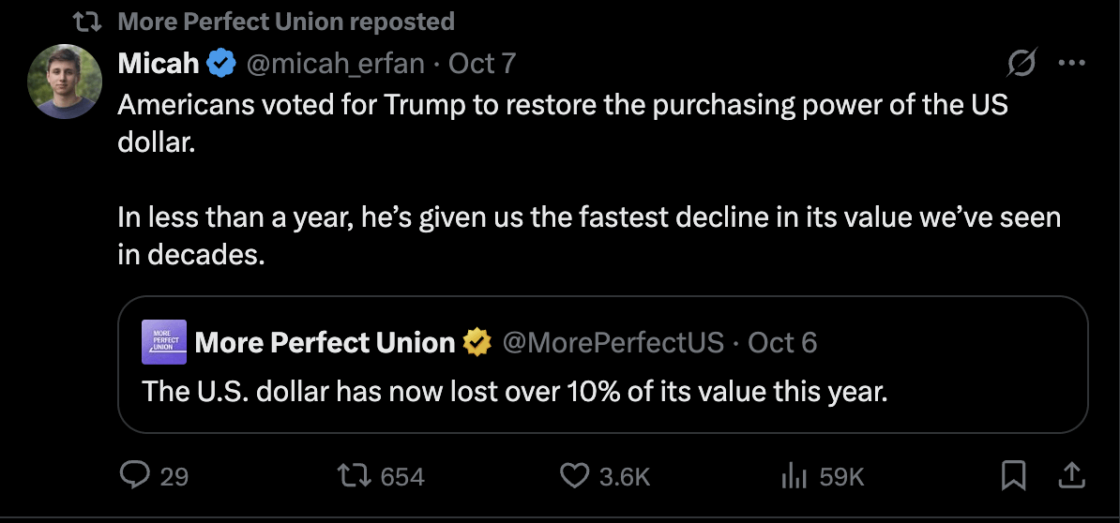The width and height of the screenshot is (1120, 523).
Task: Click the display name Micah
Action: click(159, 64)
